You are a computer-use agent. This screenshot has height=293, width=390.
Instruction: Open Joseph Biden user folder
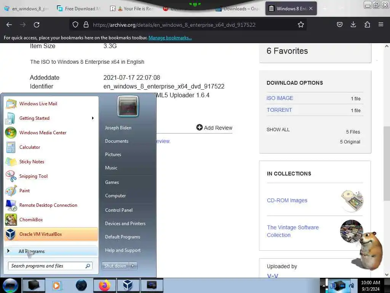pos(118,127)
